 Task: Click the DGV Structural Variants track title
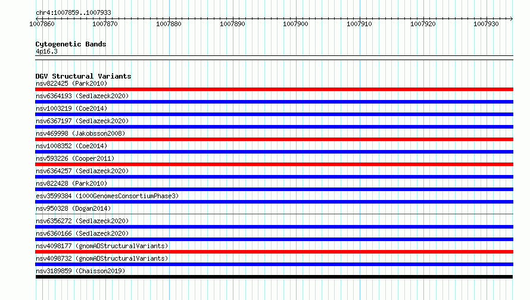tap(83, 76)
